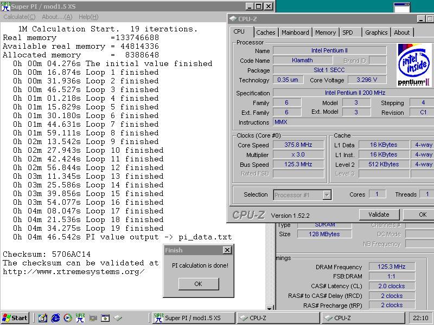Click '1M Calculation Start. 19 iterations.' line
The height and width of the screenshot is (325, 434).
[x=108, y=29]
